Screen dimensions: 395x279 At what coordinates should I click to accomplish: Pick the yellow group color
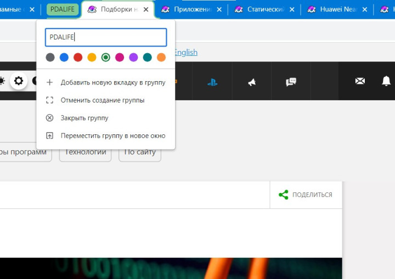pos(92,57)
